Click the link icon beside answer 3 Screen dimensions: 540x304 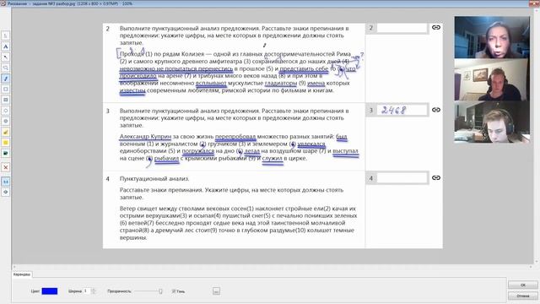pos(436,110)
